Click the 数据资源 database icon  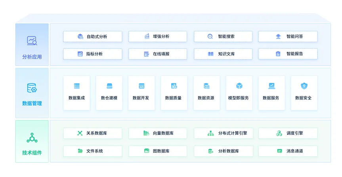pyautogui.click(x=206, y=86)
